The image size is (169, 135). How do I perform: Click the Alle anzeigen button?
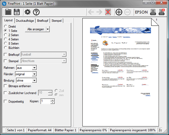coord(35,29)
